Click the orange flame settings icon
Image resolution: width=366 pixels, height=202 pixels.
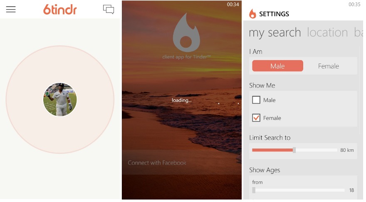(x=252, y=14)
